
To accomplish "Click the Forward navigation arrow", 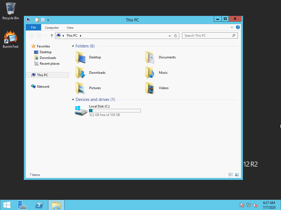I will pyautogui.click(x=39, y=36).
